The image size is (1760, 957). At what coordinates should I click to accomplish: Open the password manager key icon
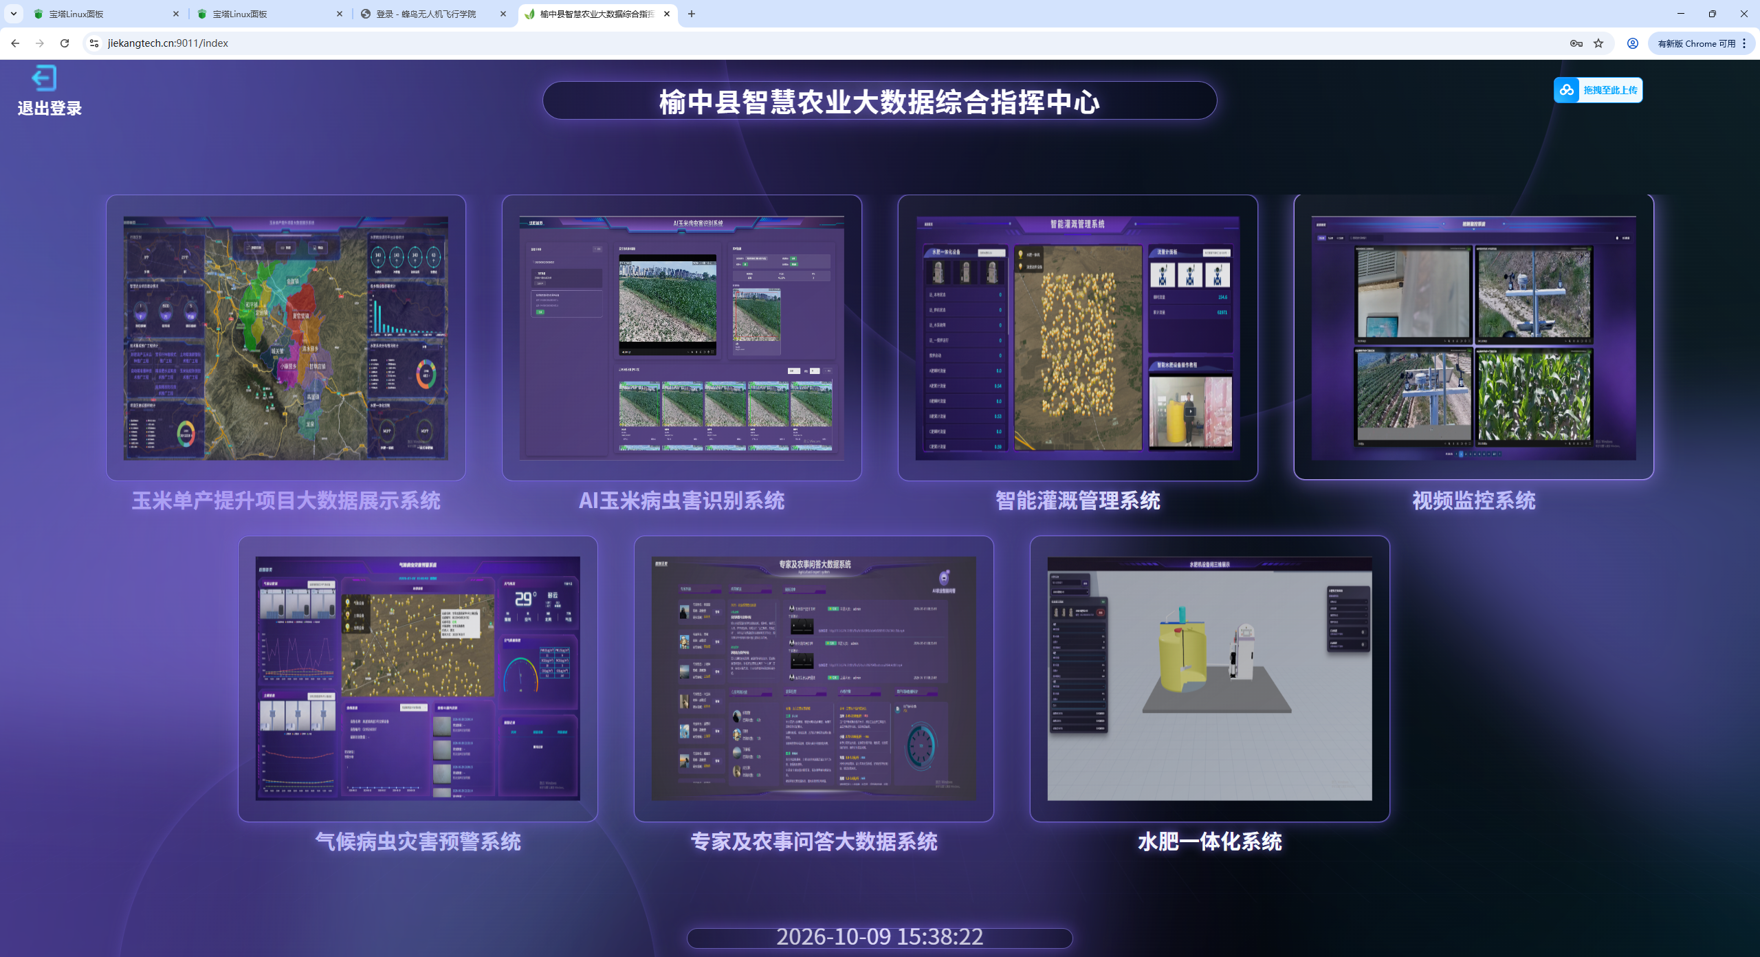coord(1576,43)
